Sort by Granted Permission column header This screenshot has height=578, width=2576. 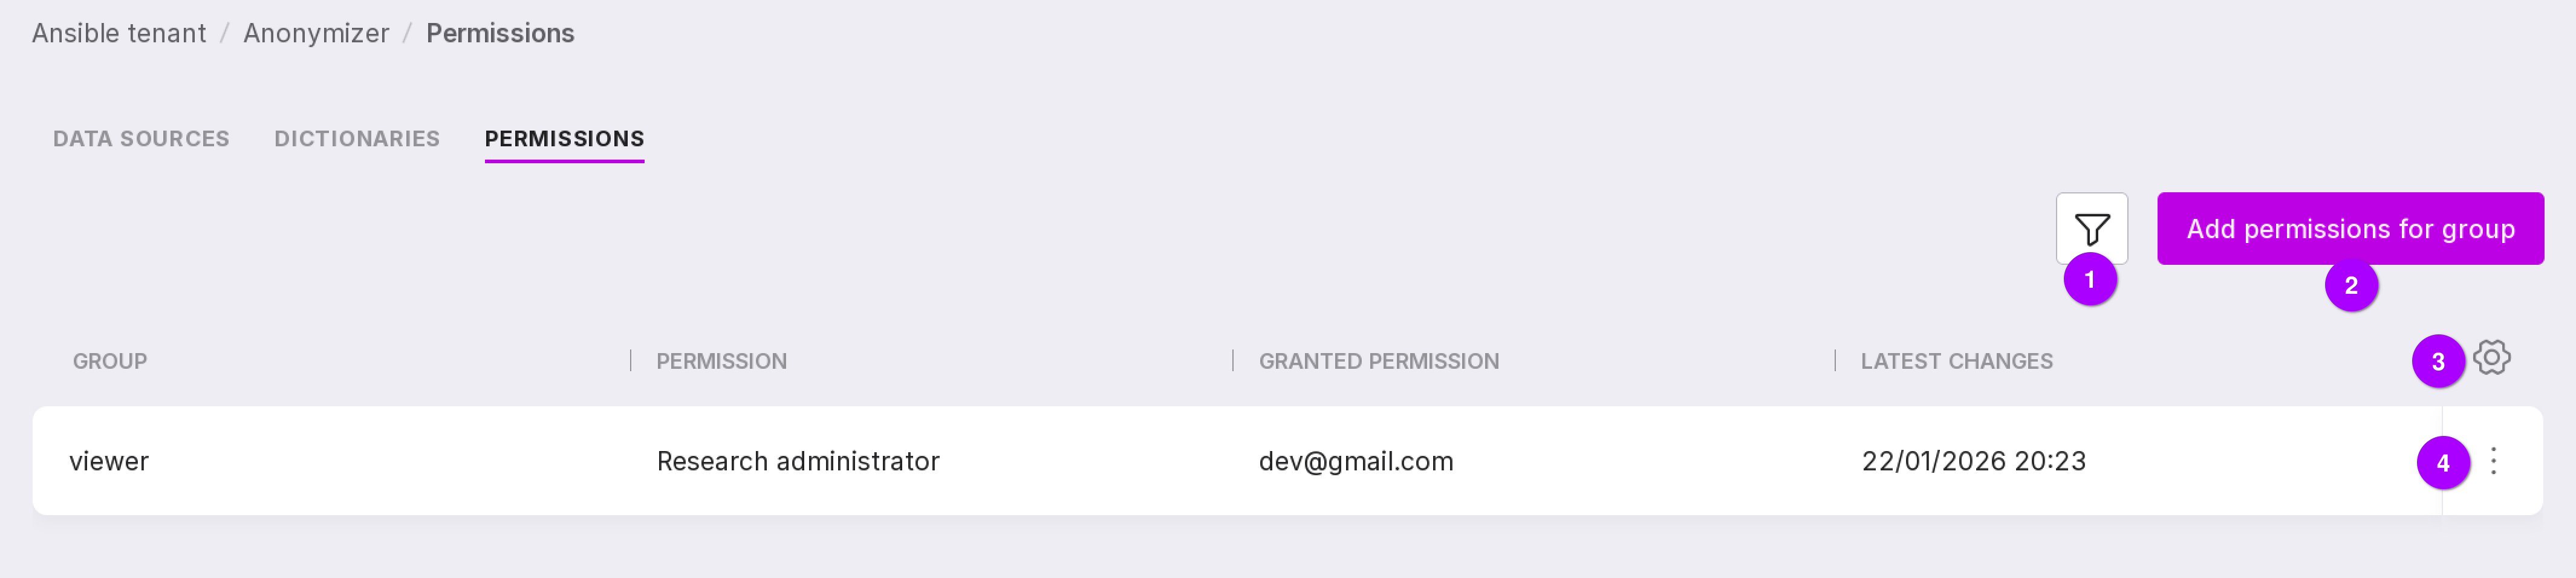tap(1378, 361)
